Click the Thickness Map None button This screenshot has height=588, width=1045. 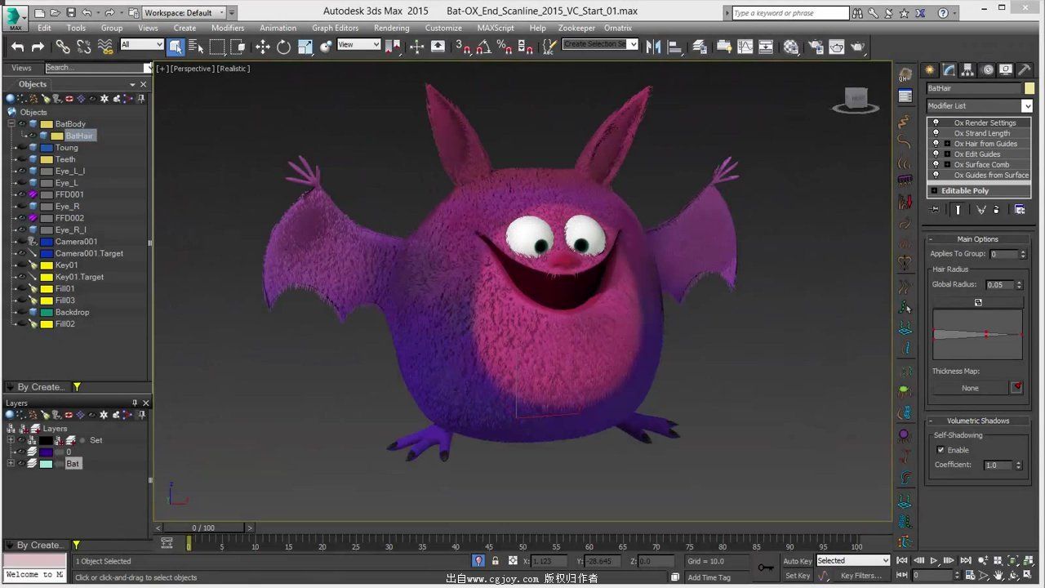(x=970, y=388)
